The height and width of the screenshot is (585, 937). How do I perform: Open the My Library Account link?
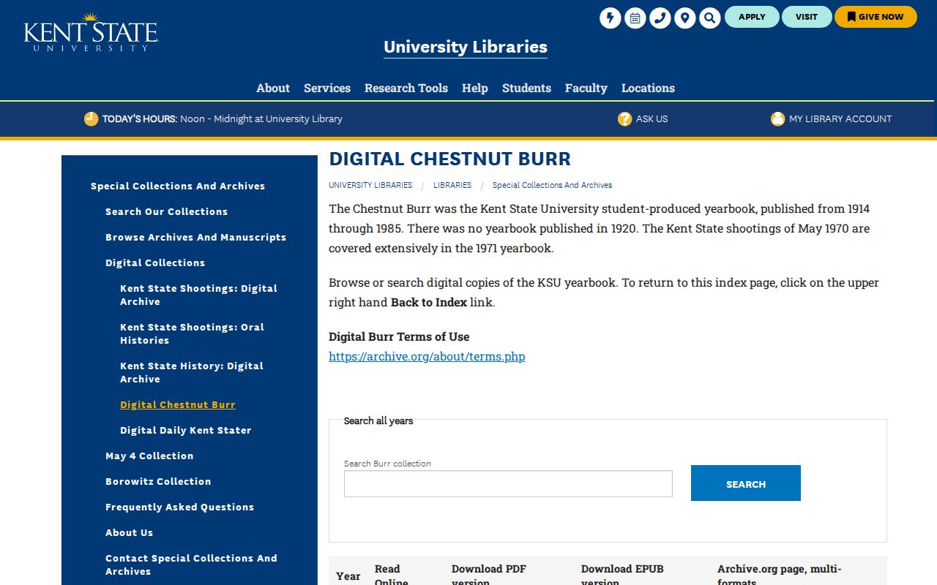(840, 118)
